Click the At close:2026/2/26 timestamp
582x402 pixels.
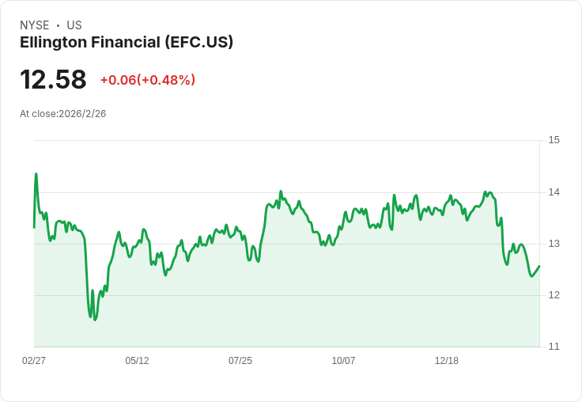[63, 114]
